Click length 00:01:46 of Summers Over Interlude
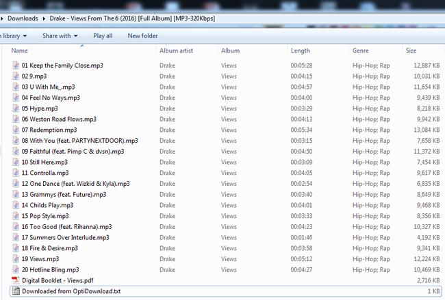The width and height of the screenshot is (445, 300). tap(301, 238)
